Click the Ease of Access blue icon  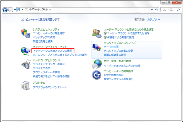(96, 75)
